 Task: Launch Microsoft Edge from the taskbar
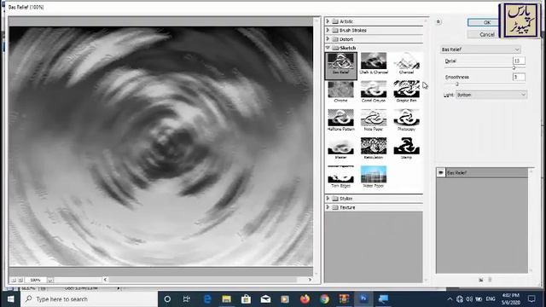point(207,299)
